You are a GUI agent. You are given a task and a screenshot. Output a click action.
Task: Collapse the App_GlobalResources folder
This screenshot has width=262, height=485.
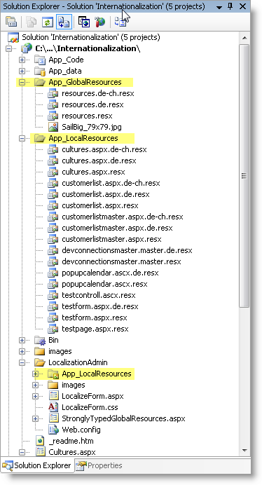tap(22, 82)
